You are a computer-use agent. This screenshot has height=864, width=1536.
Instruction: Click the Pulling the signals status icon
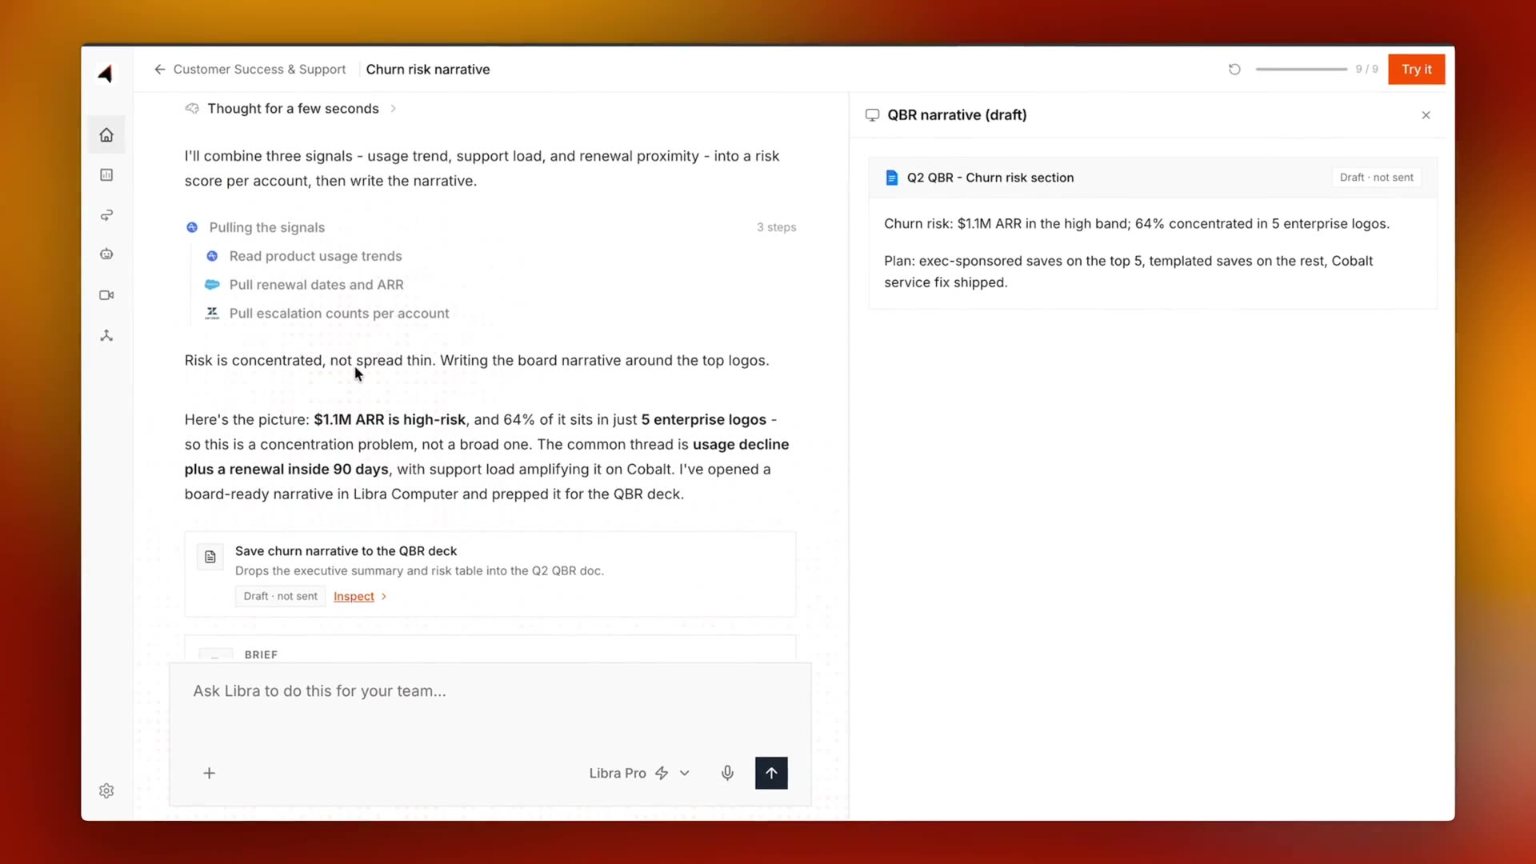tap(192, 227)
